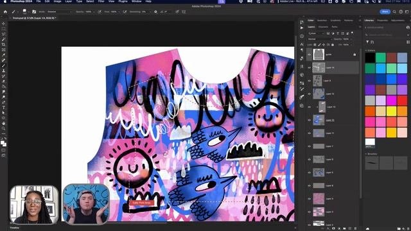The height and width of the screenshot is (231, 411).
Task: Select the Crop tool
Action: pos(3,44)
